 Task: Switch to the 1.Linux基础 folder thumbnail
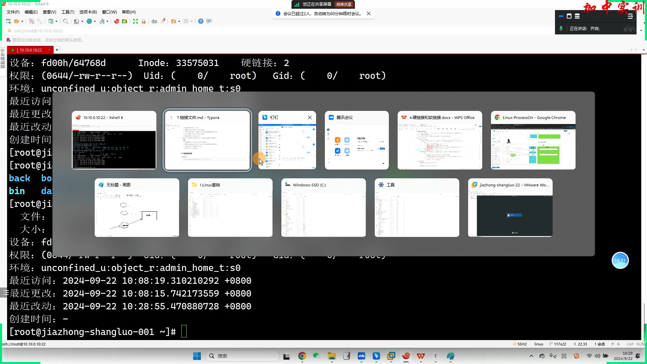point(230,208)
